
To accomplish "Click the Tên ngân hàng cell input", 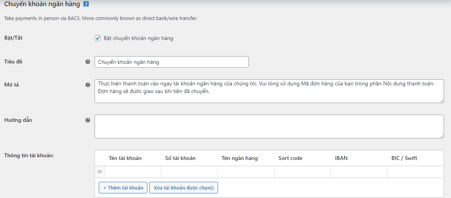I will pyautogui.click(x=246, y=172).
